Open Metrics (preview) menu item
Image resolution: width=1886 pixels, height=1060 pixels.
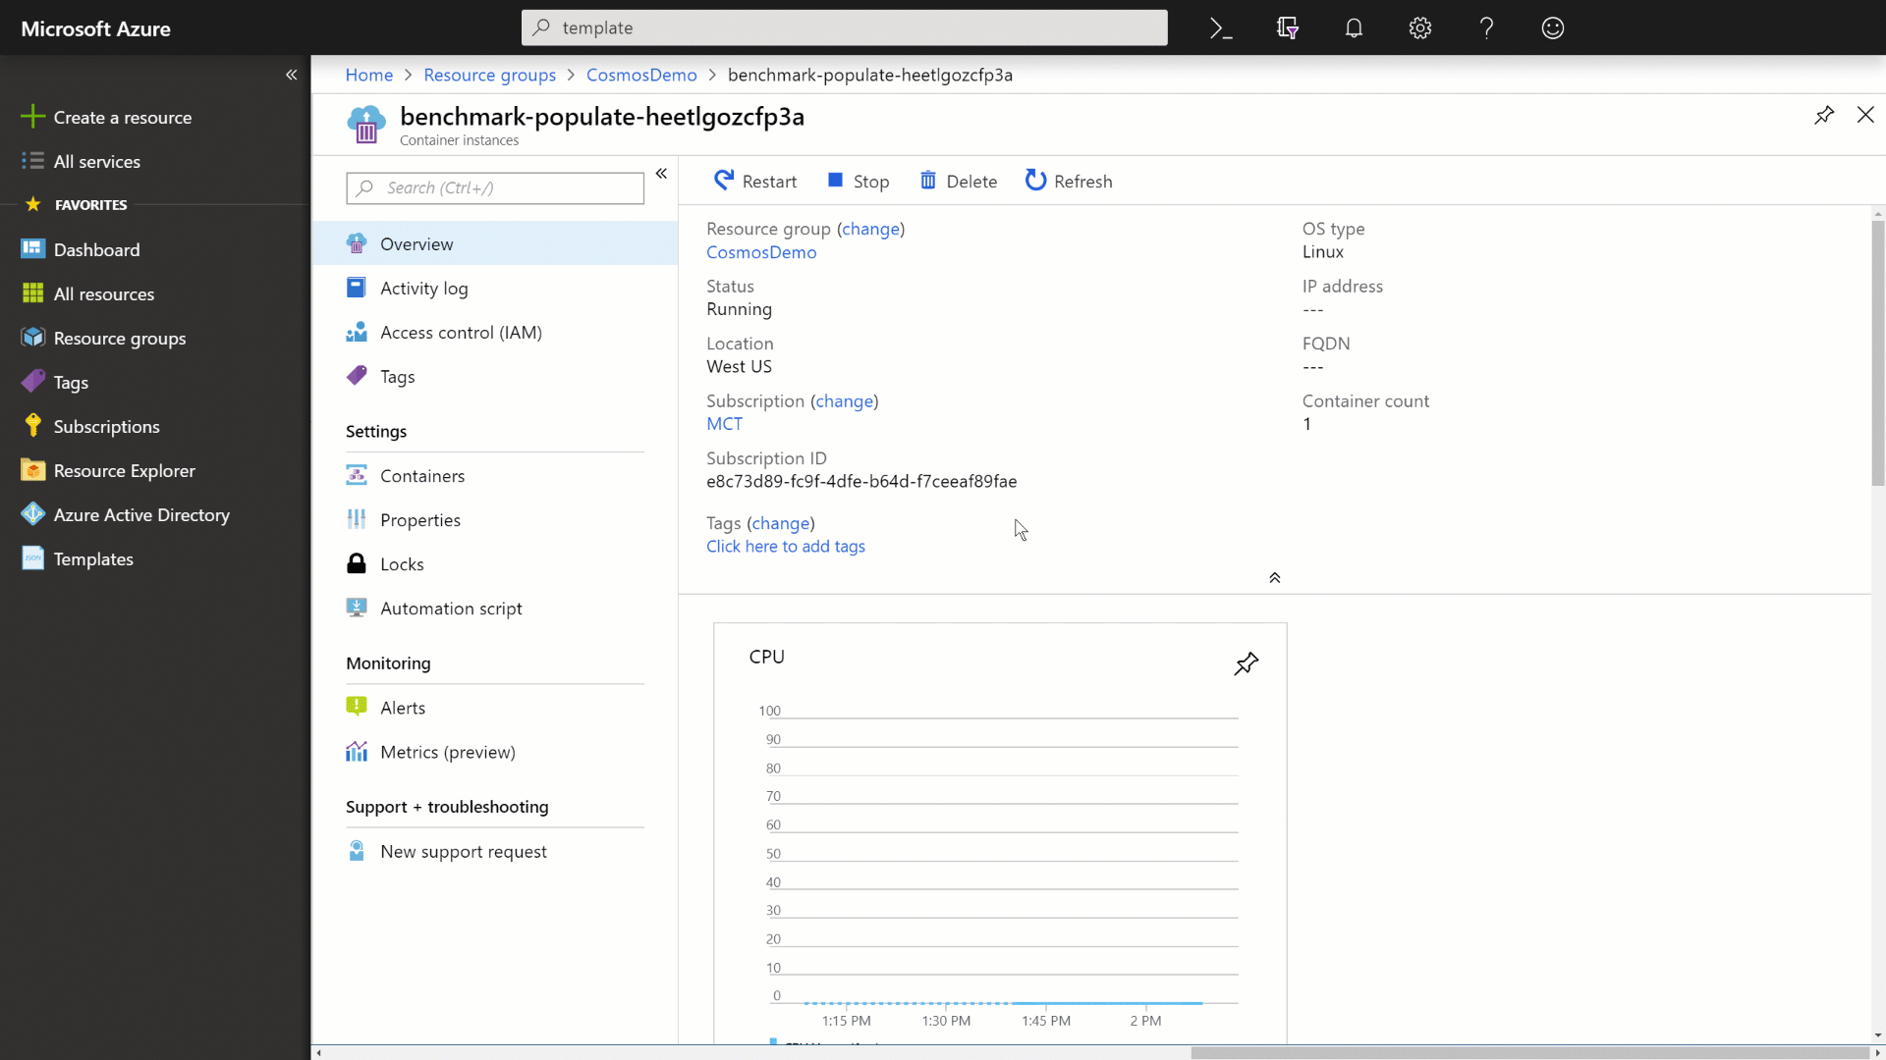point(447,753)
